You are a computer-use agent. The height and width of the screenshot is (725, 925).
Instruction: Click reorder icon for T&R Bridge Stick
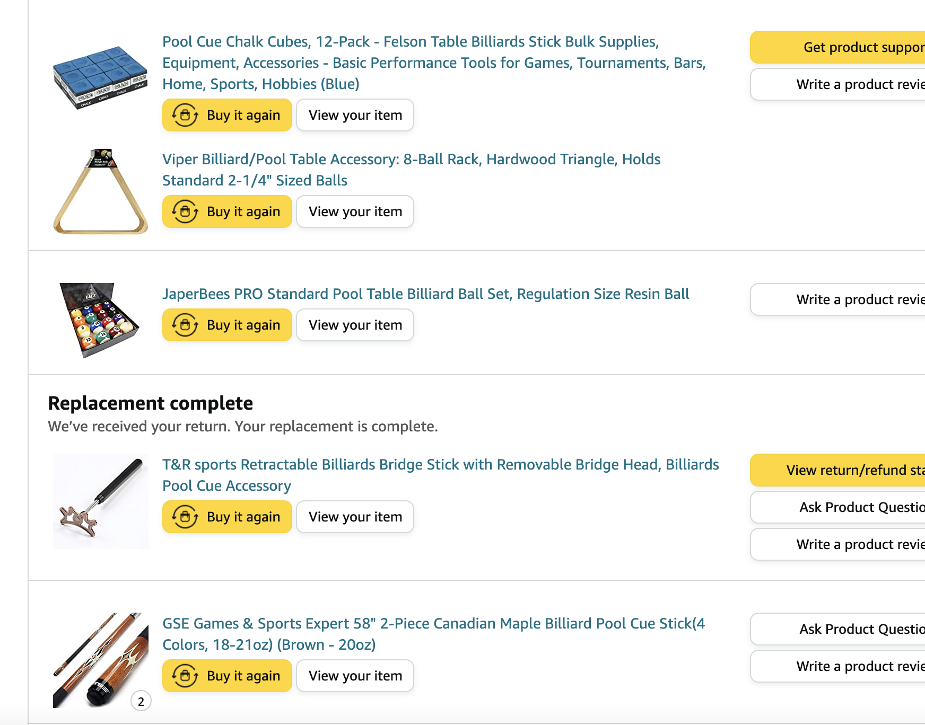tap(185, 517)
